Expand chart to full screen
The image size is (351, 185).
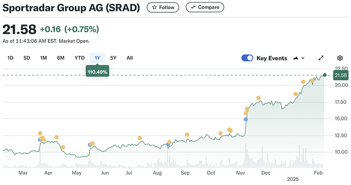(x=321, y=58)
